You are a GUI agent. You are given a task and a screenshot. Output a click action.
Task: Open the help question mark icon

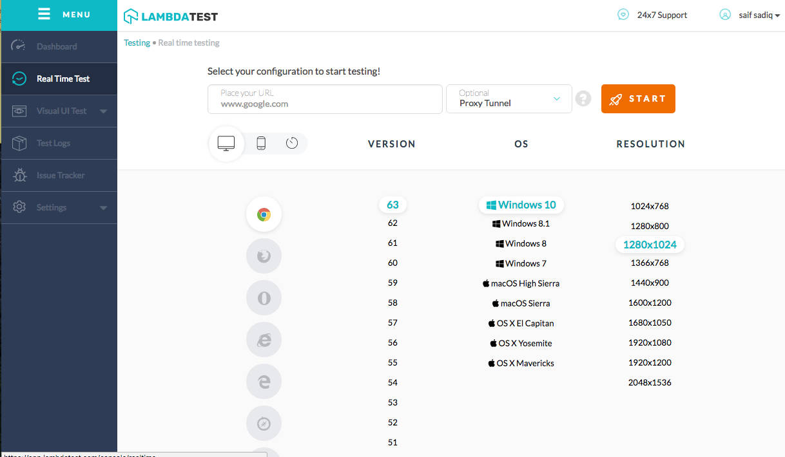click(583, 98)
